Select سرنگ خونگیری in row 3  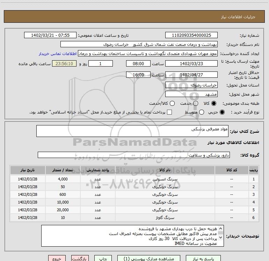click(165, 194)
